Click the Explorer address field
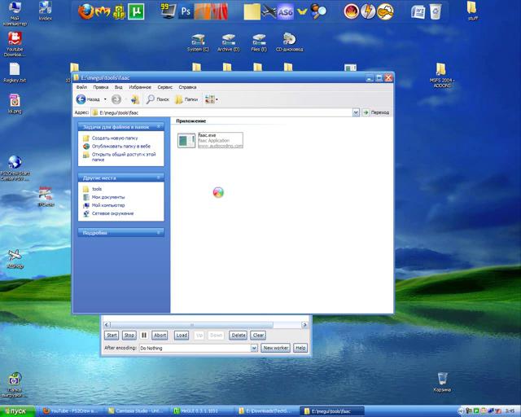The height and width of the screenshot is (417, 521). coord(221,112)
